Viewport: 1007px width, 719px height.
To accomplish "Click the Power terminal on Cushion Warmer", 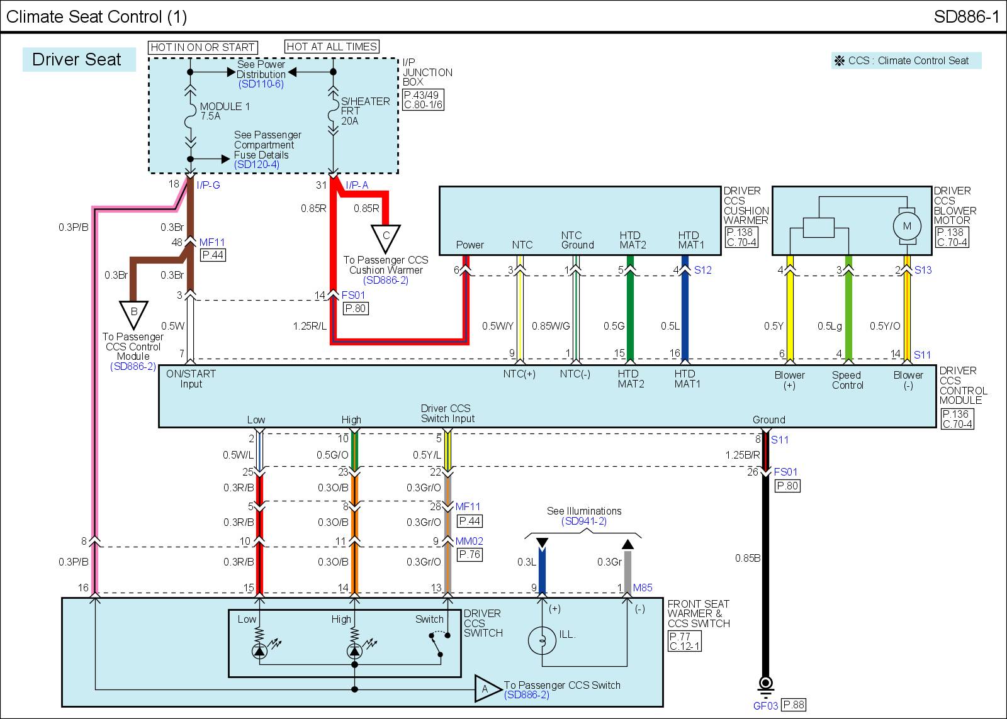I will click(x=470, y=245).
